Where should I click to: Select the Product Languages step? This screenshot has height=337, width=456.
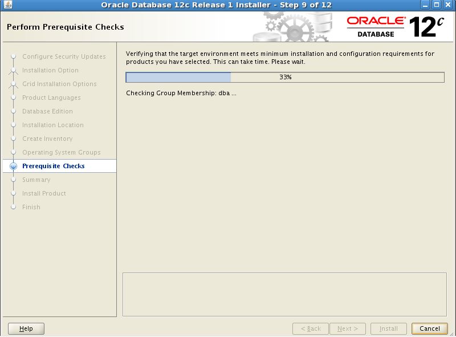point(51,98)
